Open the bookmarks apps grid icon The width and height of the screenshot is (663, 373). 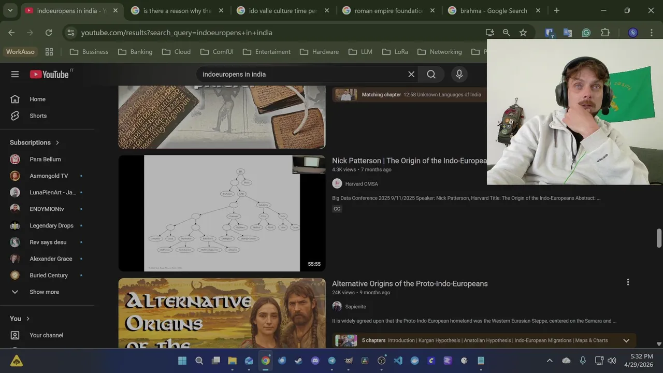click(x=49, y=52)
